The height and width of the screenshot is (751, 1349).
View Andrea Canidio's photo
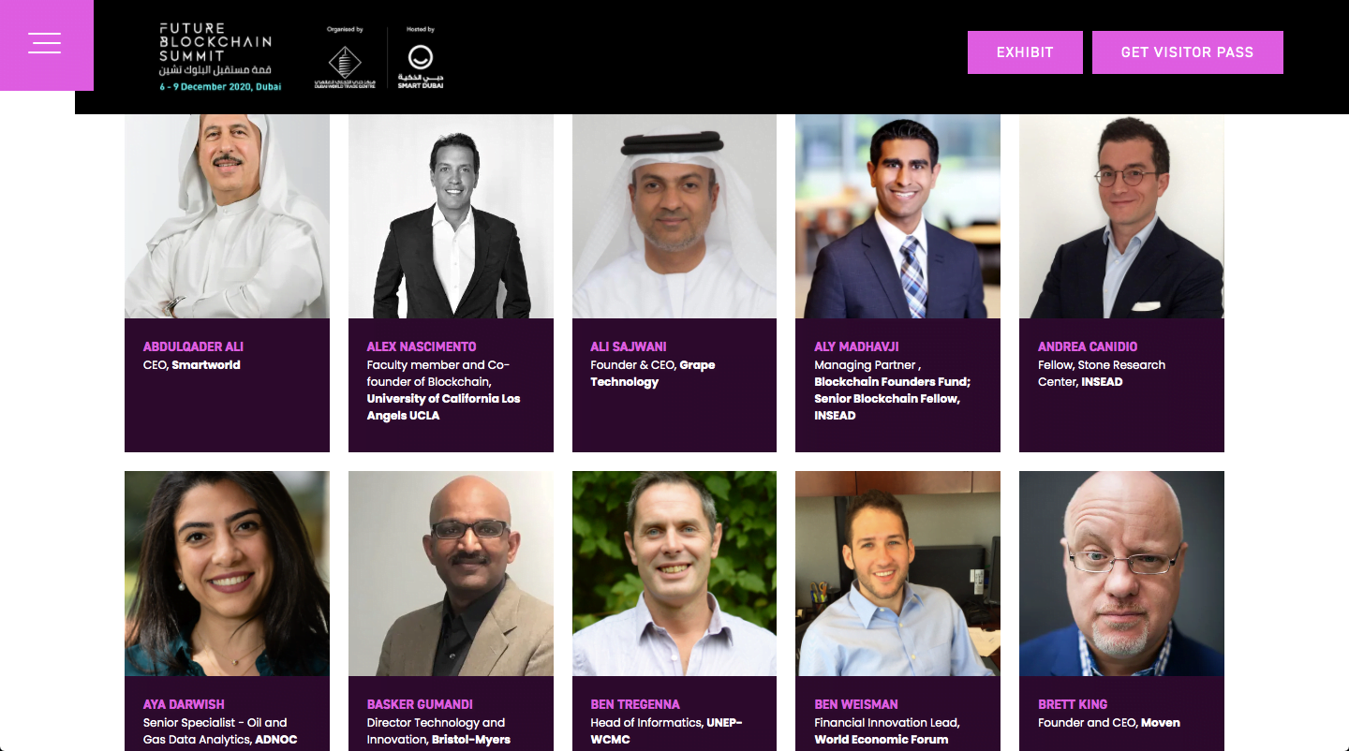pyautogui.click(x=1121, y=217)
